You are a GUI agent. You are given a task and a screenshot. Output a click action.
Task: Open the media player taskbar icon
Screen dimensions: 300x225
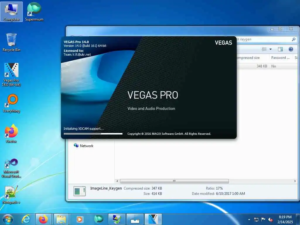(x=80, y=219)
